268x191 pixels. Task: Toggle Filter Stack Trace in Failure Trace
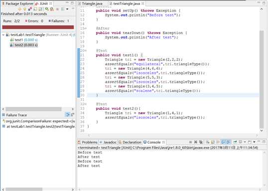[67, 115]
